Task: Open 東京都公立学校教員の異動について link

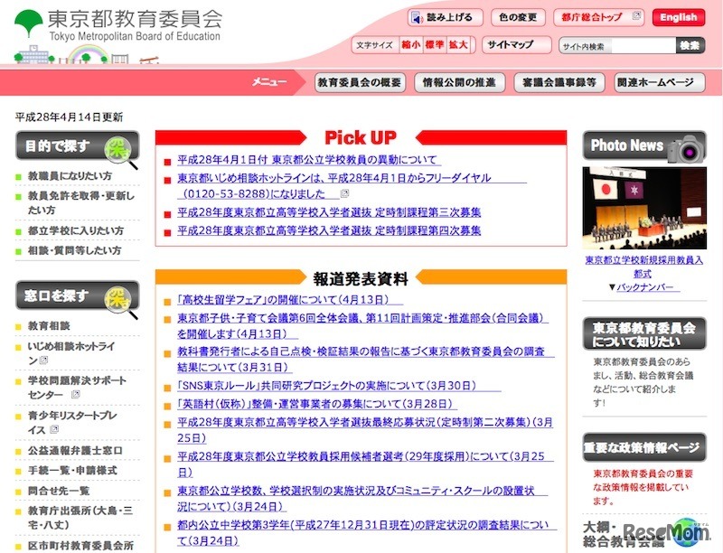Action: (309, 160)
